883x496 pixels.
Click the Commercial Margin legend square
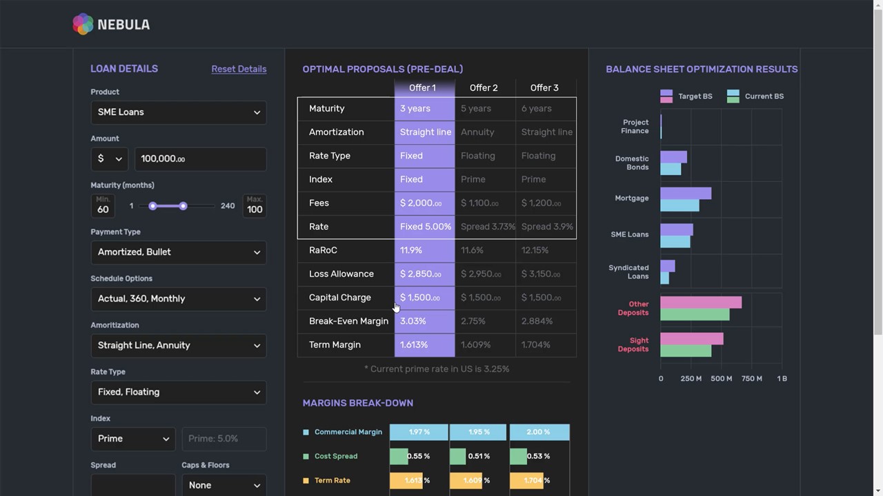coord(306,433)
